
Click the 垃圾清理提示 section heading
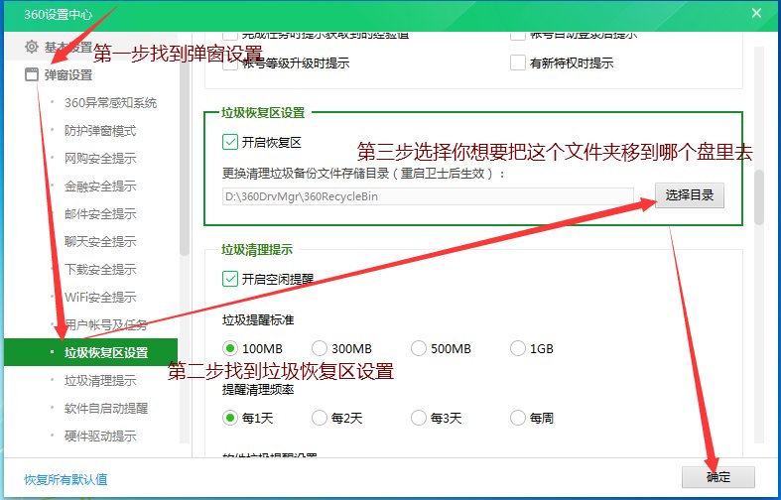point(257,249)
